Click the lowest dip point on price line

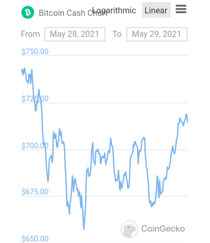click(x=84, y=229)
